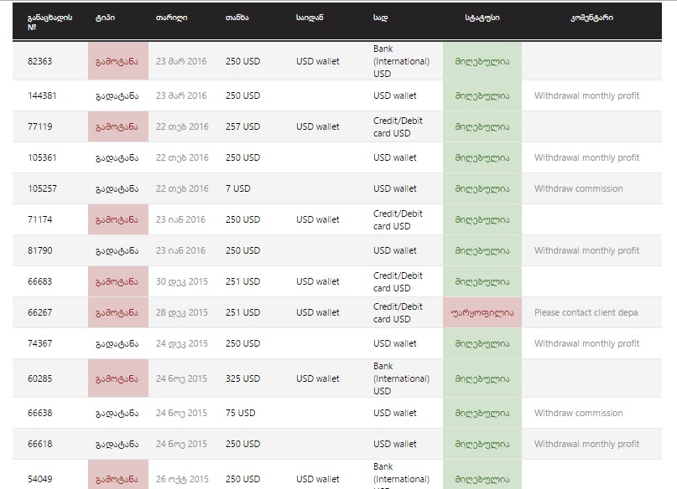Click the 'თანხა' column header
The height and width of the screenshot is (489, 677).
pyautogui.click(x=237, y=18)
